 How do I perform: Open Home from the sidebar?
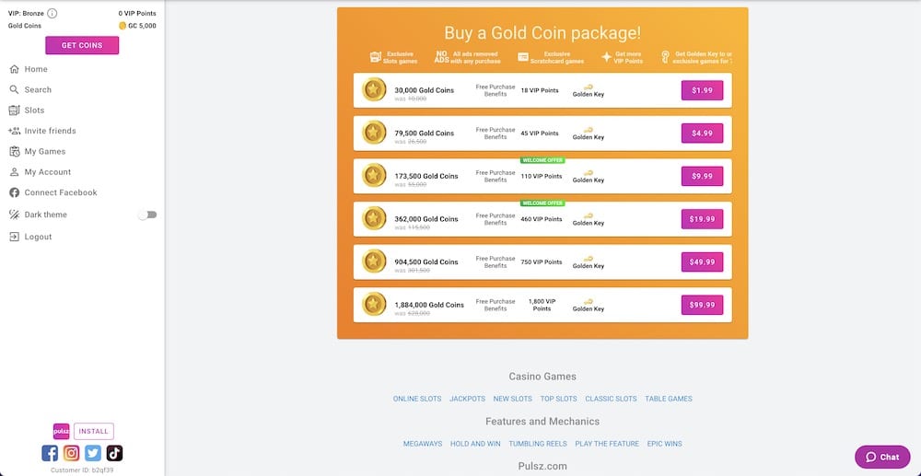36,69
